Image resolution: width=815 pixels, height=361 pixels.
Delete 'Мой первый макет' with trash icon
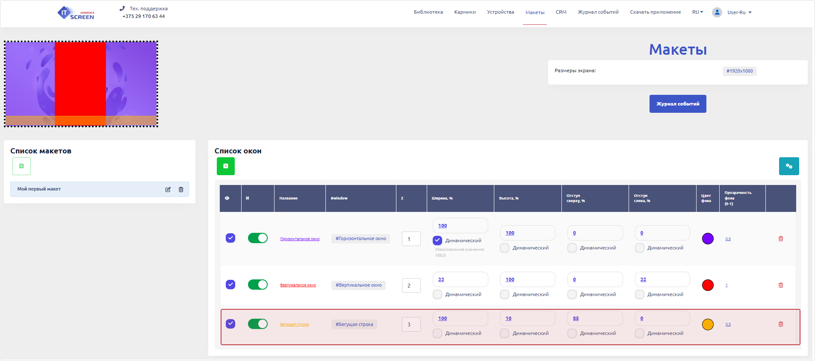click(181, 189)
